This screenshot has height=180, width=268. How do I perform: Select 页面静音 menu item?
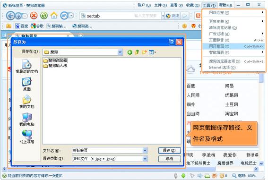pos(234,40)
